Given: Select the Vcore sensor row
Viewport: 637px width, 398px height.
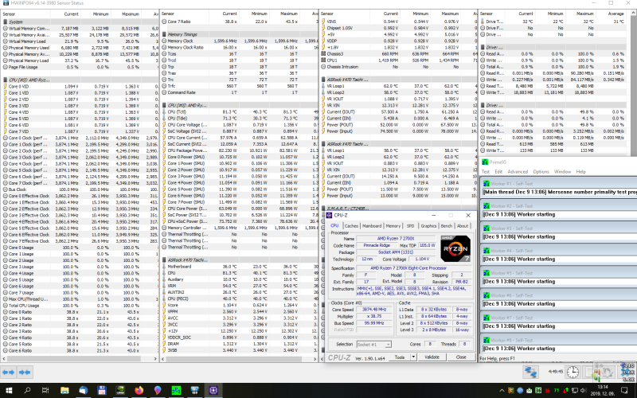Looking at the screenshot, I should 239,305.
